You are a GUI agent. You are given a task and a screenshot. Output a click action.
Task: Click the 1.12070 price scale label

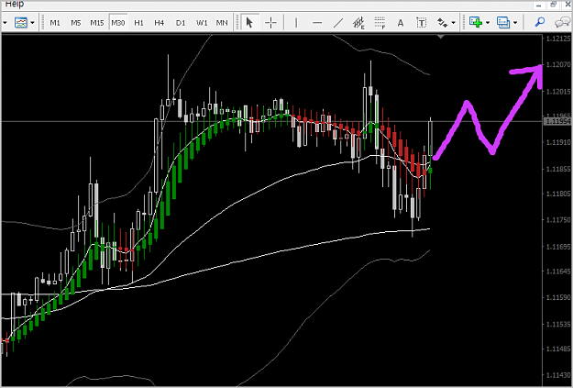[558, 65]
